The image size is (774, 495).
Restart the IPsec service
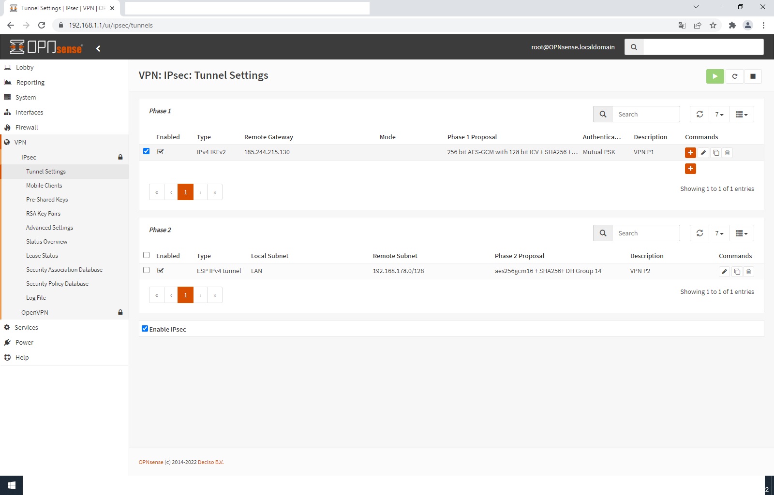click(x=734, y=76)
